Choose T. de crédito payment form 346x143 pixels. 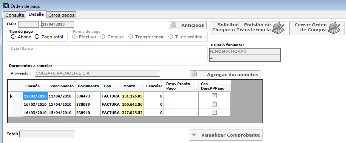pos(171,37)
